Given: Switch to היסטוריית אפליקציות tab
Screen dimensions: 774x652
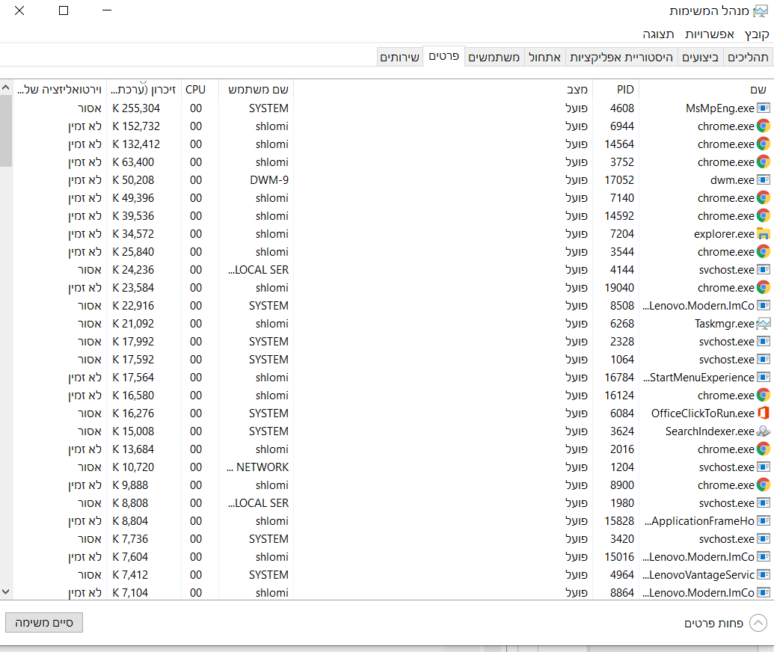Looking at the screenshot, I should click(621, 58).
